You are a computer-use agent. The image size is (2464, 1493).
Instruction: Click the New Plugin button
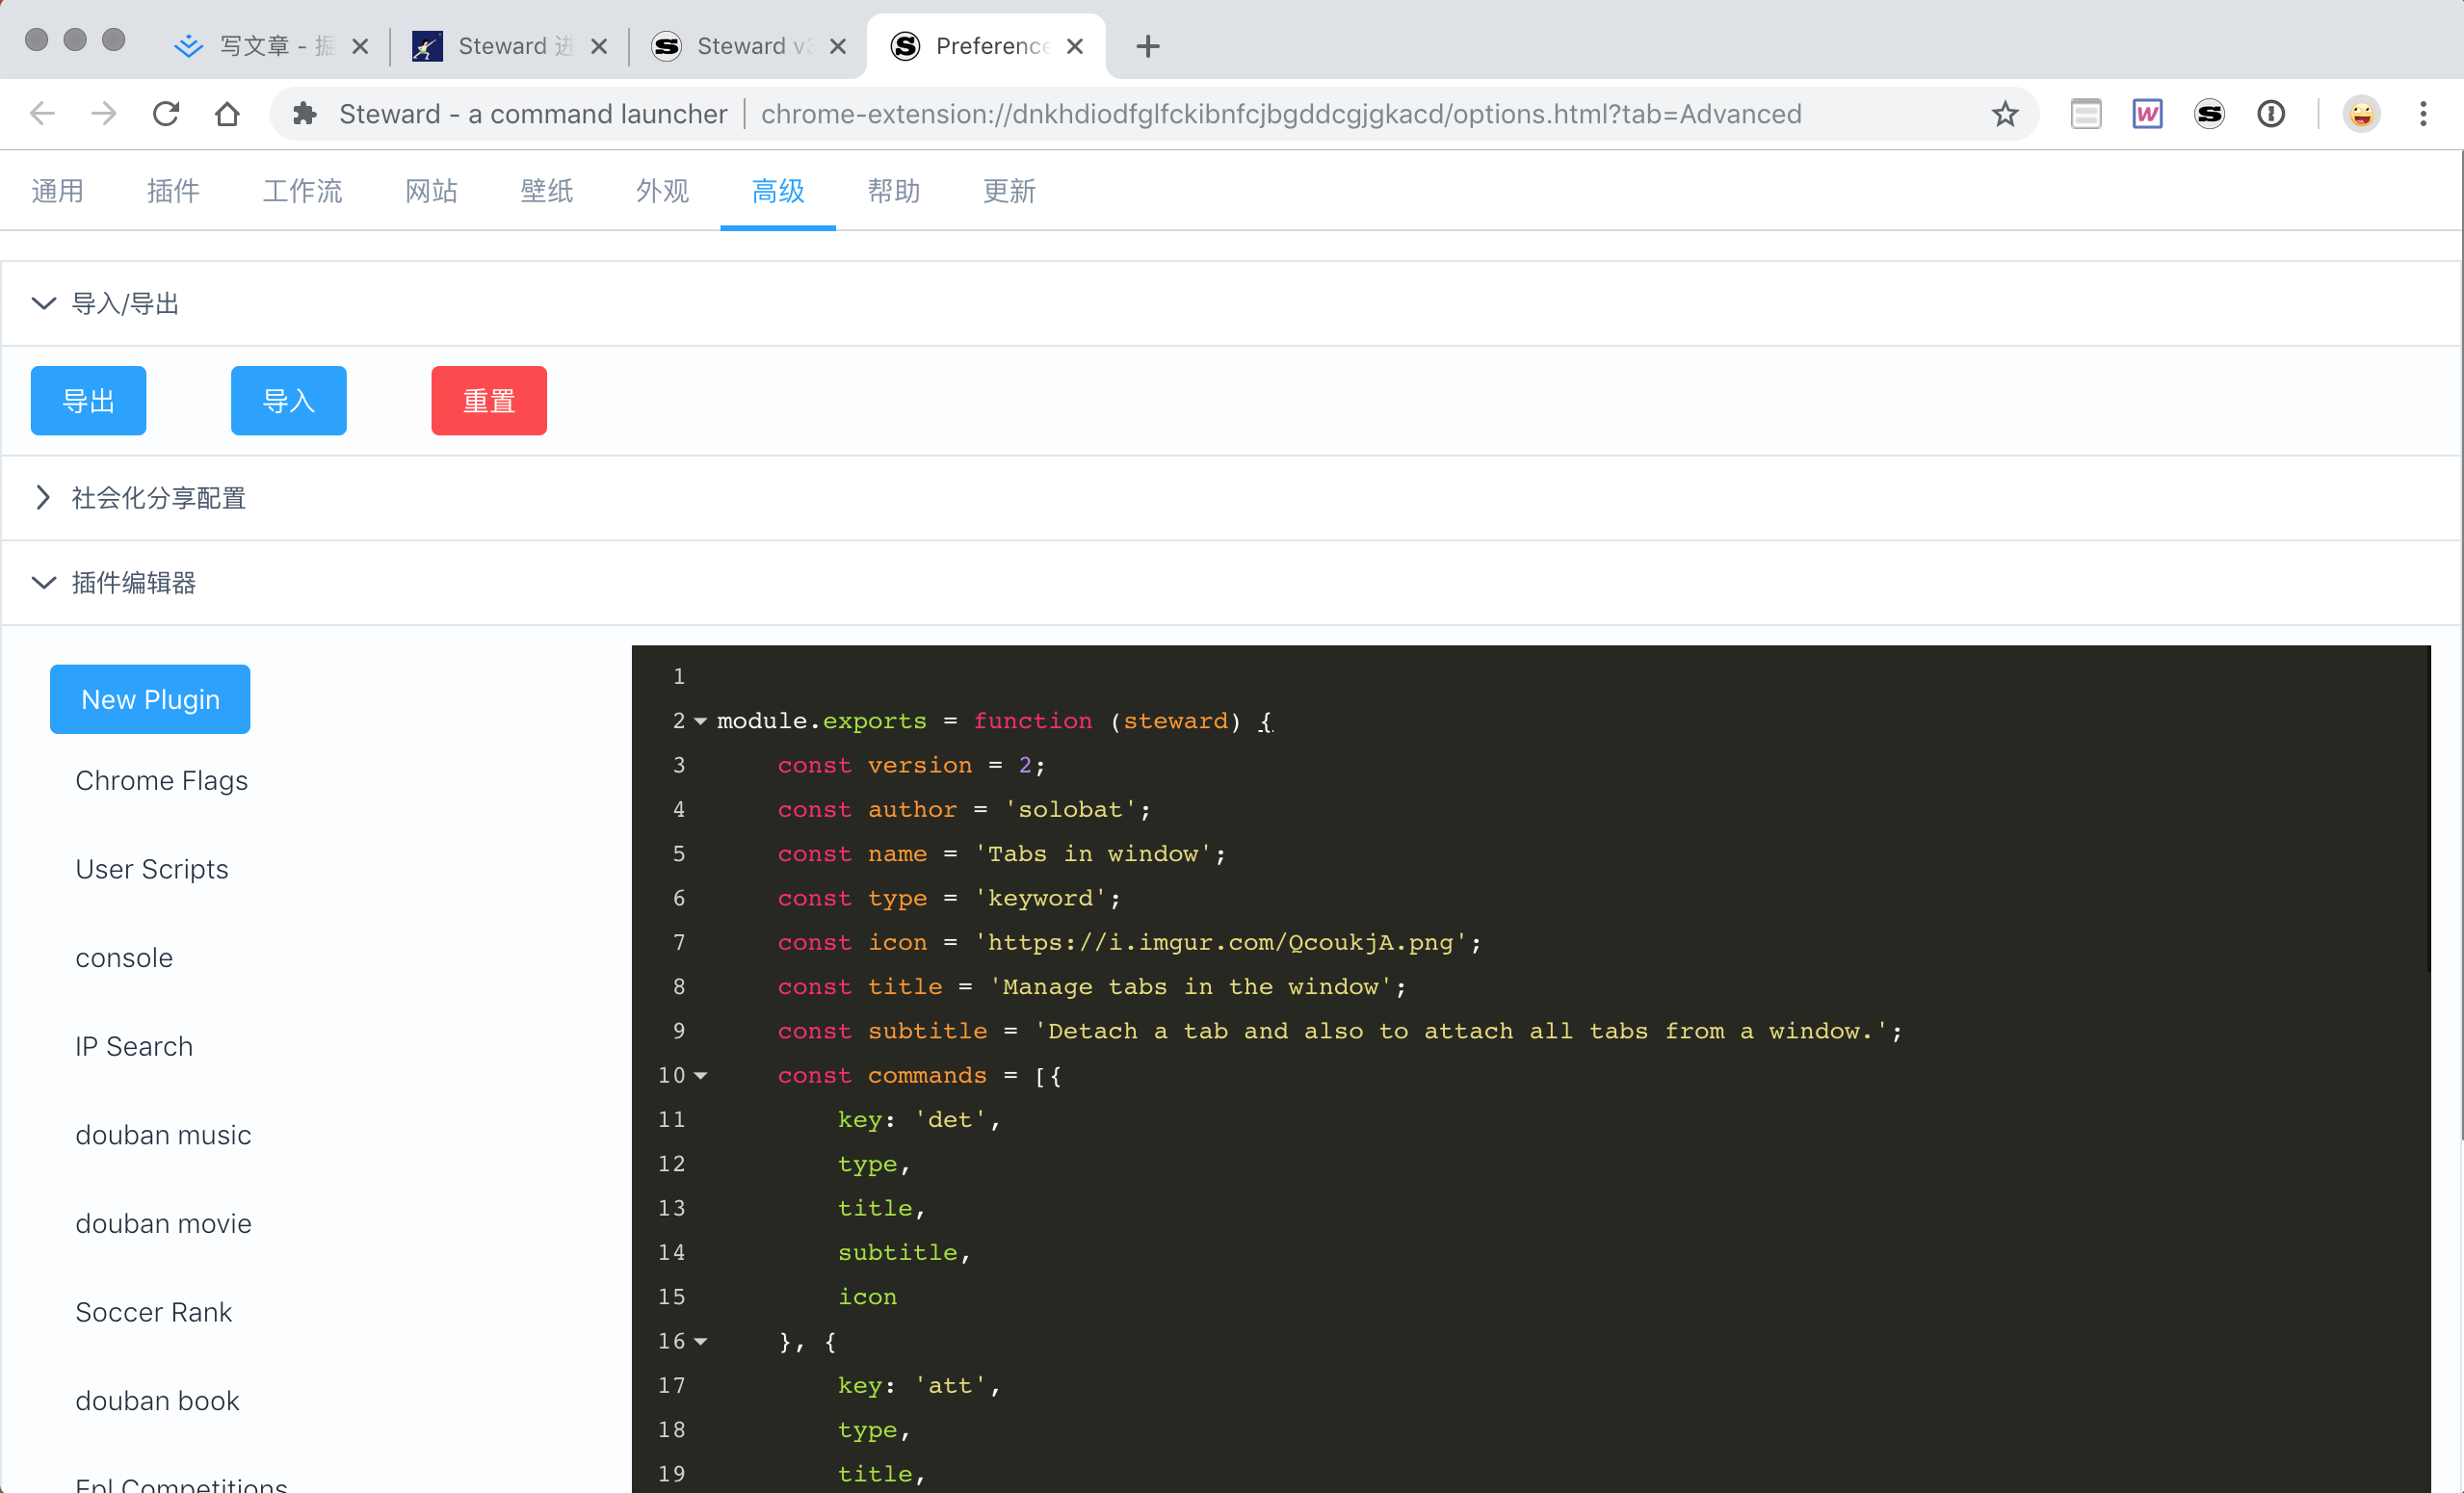[150, 699]
